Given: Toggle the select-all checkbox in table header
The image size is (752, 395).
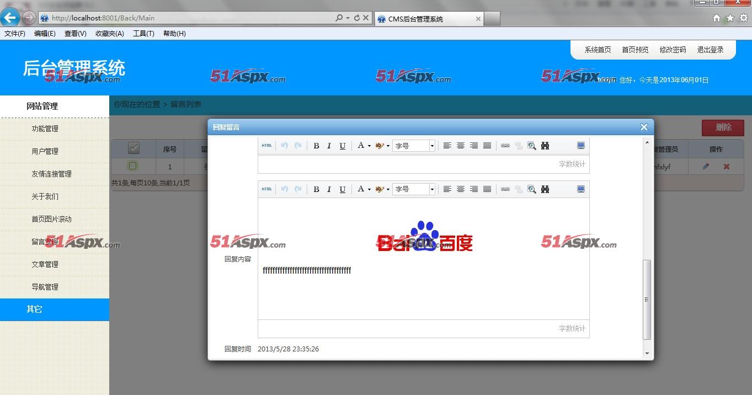Looking at the screenshot, I should 134,148.
